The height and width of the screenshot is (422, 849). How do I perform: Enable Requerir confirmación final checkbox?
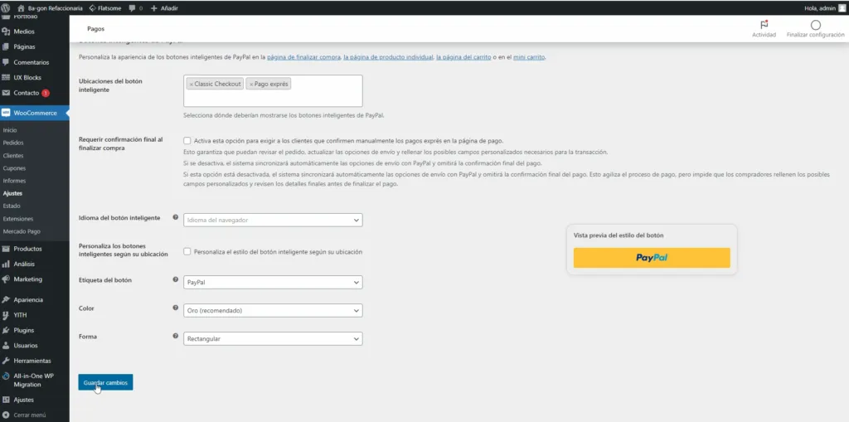click(x=187, y=141)
